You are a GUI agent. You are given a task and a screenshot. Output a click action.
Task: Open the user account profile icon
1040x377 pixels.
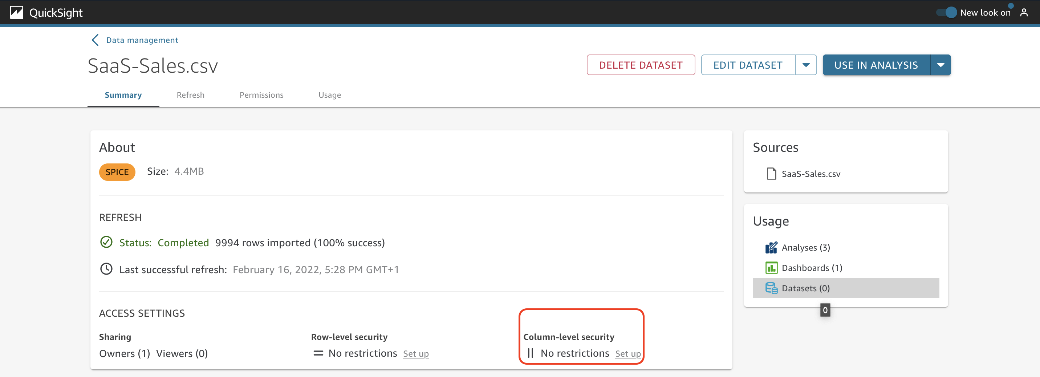1024,12
